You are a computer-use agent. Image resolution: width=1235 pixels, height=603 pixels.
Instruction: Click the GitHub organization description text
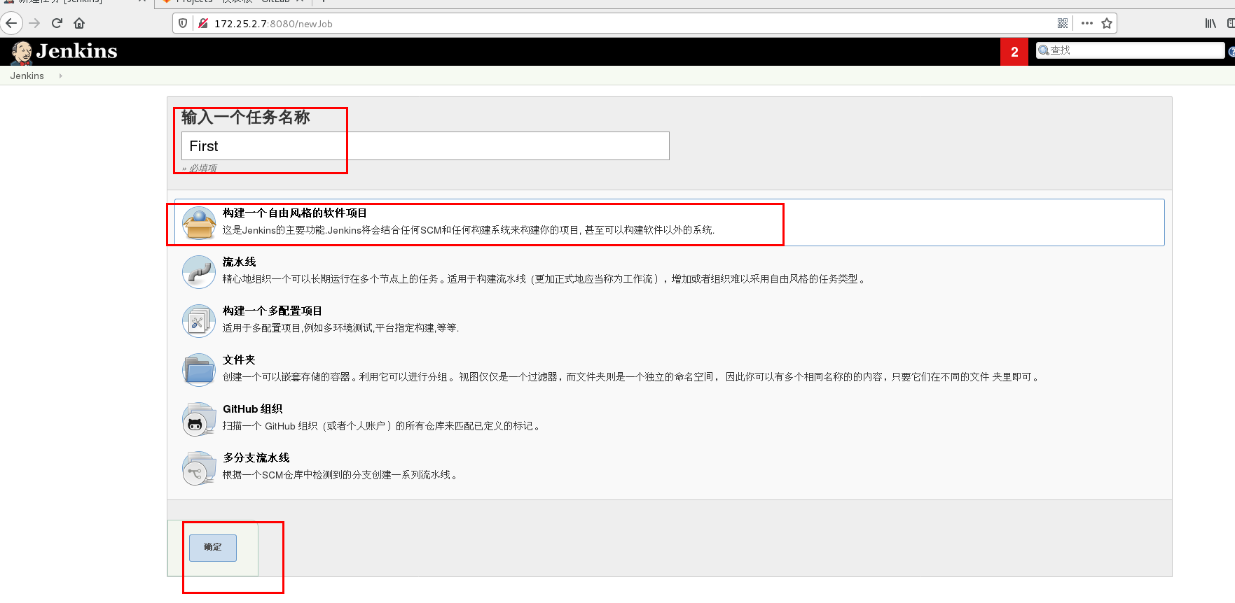pos(382,426)
